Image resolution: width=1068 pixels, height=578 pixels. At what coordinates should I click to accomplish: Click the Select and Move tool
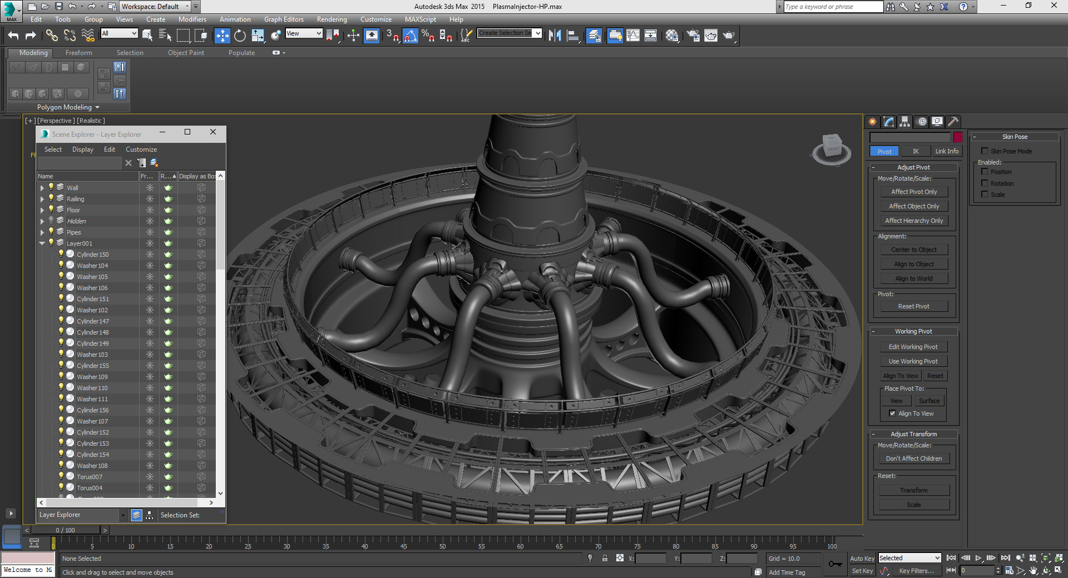tap(222, 36)
